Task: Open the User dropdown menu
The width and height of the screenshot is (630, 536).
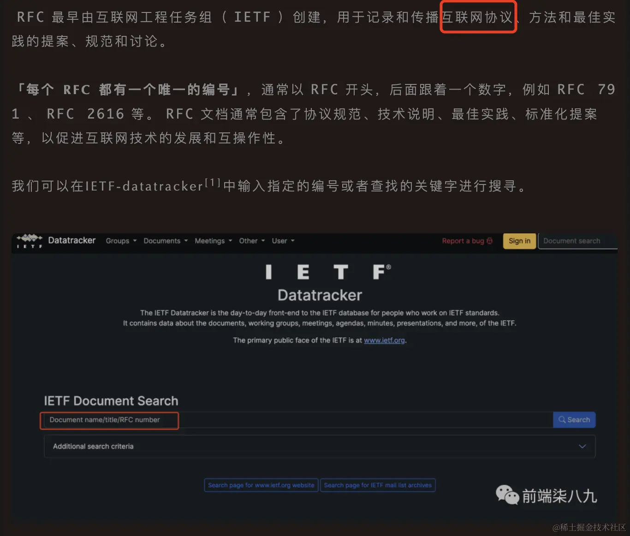Action: (283, 241)
